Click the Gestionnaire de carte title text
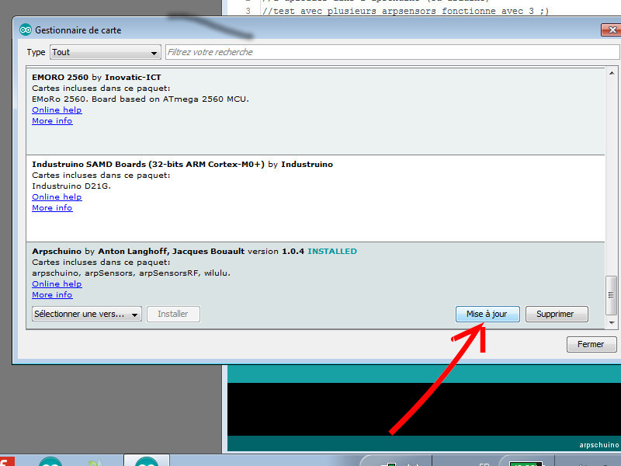Viewport: 621px width, 466px height. [78, 30]
